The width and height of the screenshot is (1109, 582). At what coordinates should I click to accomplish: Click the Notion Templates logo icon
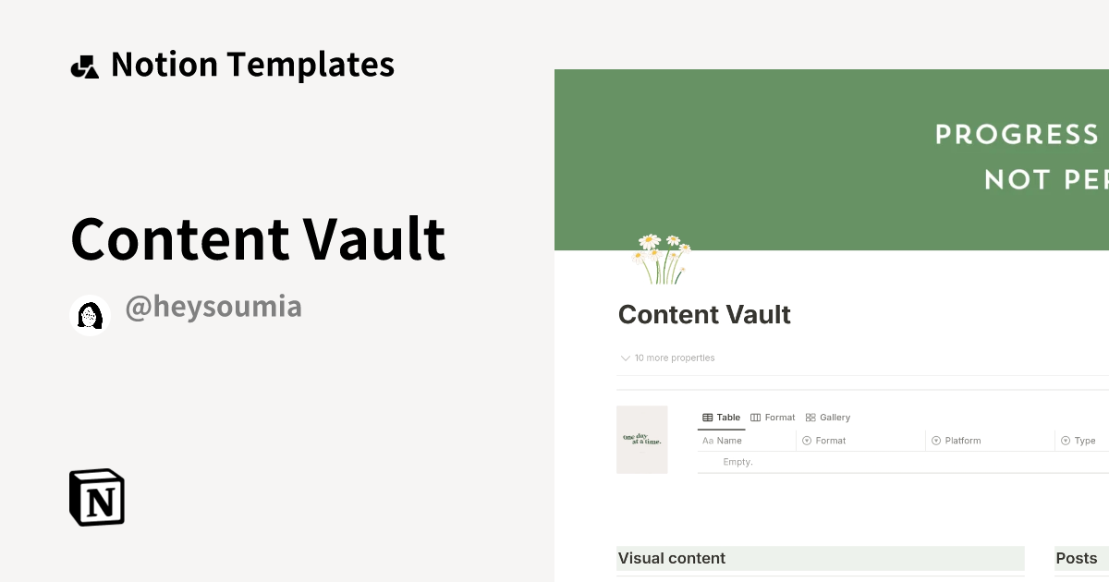pos(84,64)
